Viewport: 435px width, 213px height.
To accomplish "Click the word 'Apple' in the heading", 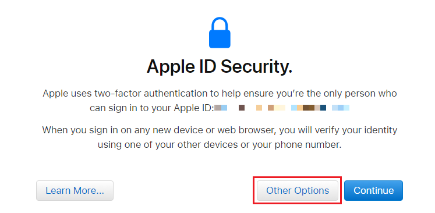I will click(171, 67).
